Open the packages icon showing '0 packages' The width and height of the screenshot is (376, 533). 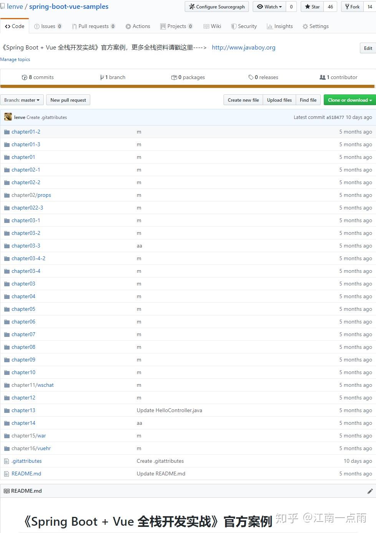click(x=175, y=77)
